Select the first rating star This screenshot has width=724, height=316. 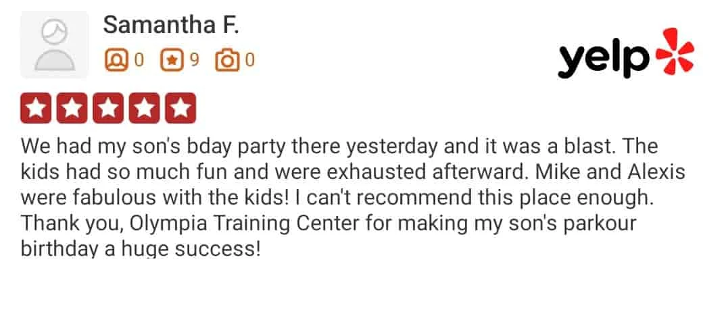point(36,108)
